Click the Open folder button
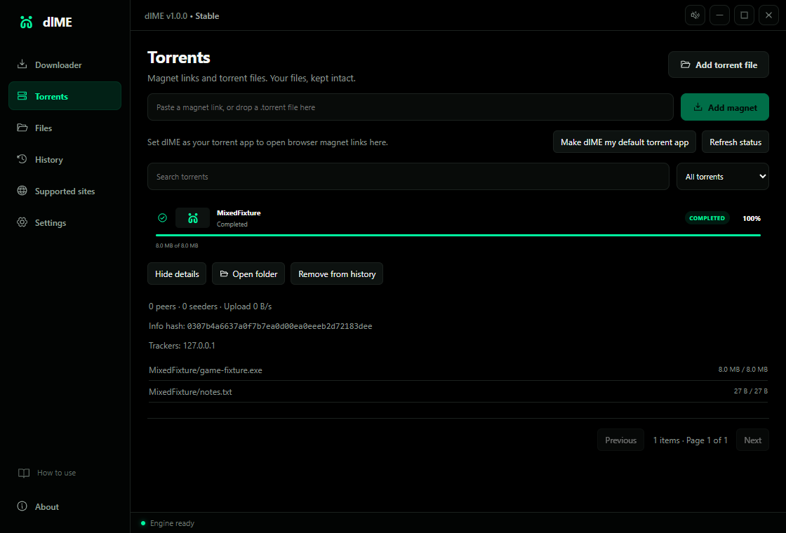The height and width of the screenshot is (533, 786). 248,274
